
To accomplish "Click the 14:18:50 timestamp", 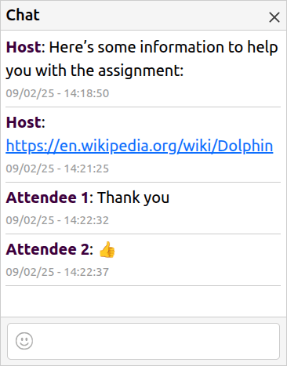I will click(57, 93).
